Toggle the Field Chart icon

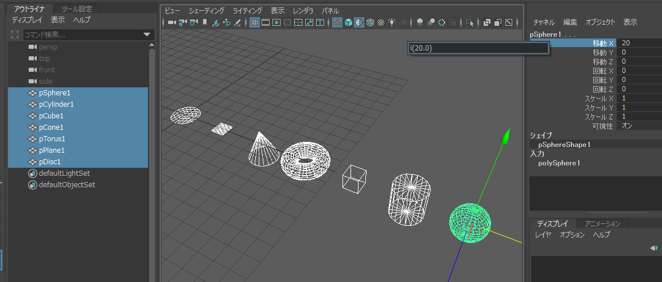click(298, 22)
